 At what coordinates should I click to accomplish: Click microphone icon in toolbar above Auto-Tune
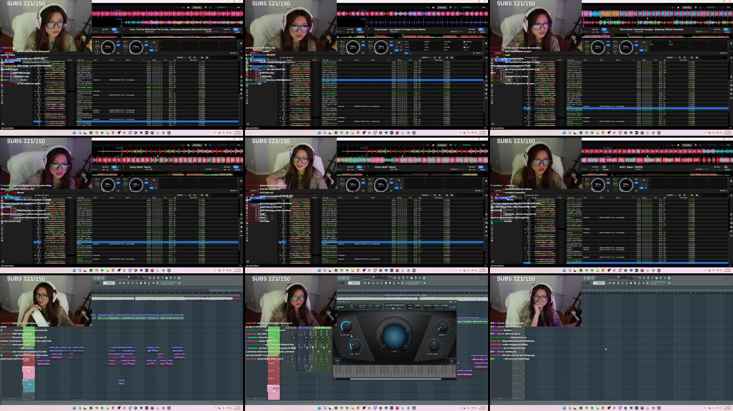pyautogui.click(x=403, y=278)
